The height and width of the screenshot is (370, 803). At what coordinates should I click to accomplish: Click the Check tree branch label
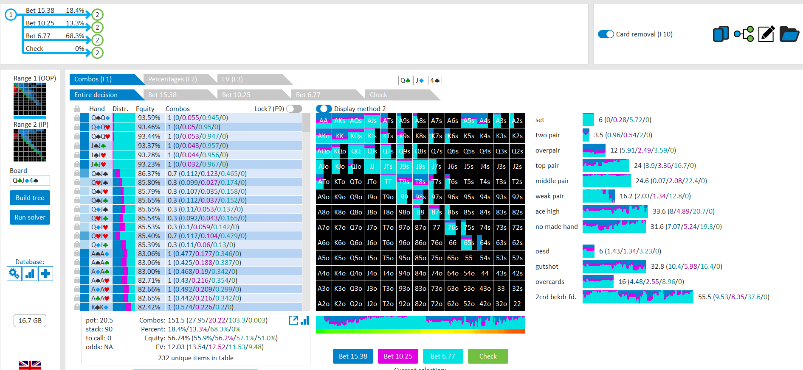pyautogui.click(x=34, y=49)
